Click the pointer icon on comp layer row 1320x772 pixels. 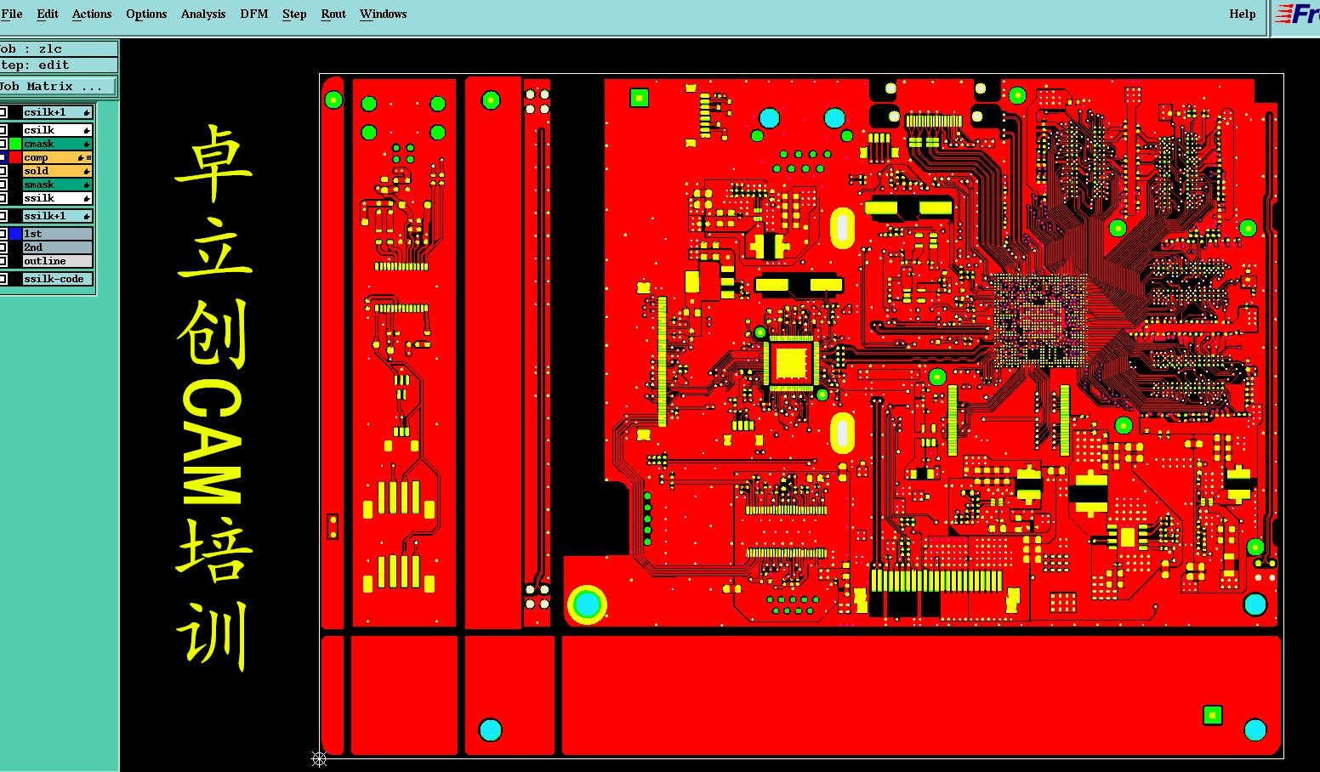[81, 157]
